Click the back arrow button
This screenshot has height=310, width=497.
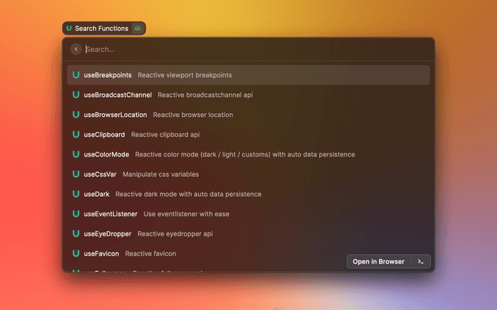76,49
